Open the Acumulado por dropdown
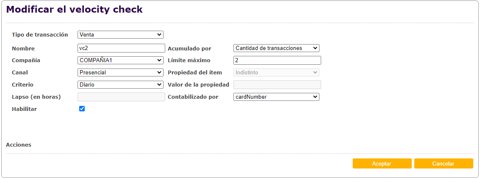 276,48
